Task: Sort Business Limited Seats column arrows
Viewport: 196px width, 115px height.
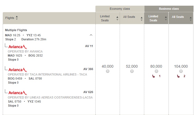Action: coord(166,18)
